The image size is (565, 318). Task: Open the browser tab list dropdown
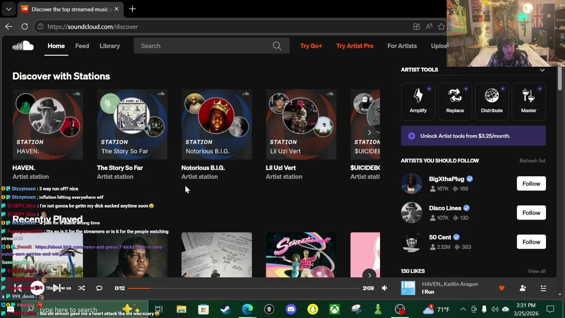(x=9, y=9)
